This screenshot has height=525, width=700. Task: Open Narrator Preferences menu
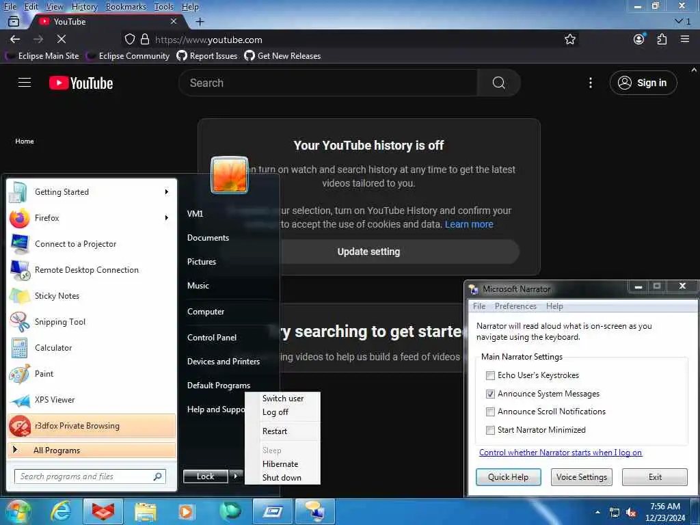(515, 306)
